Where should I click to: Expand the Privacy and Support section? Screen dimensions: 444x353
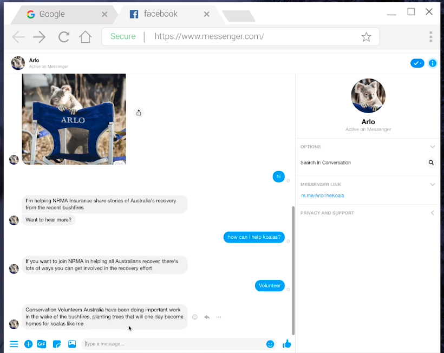[x=433, y=213]
